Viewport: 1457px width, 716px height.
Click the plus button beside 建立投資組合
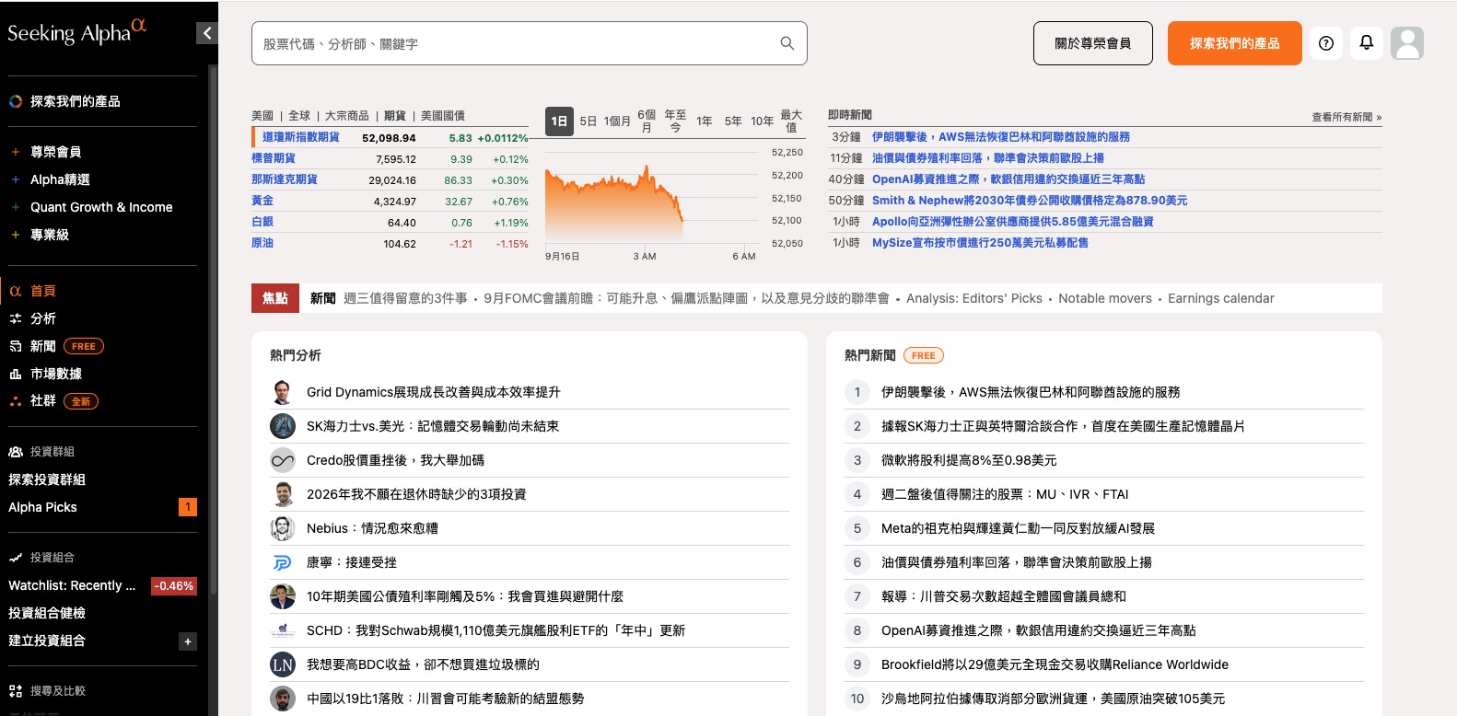pos(188,641)
